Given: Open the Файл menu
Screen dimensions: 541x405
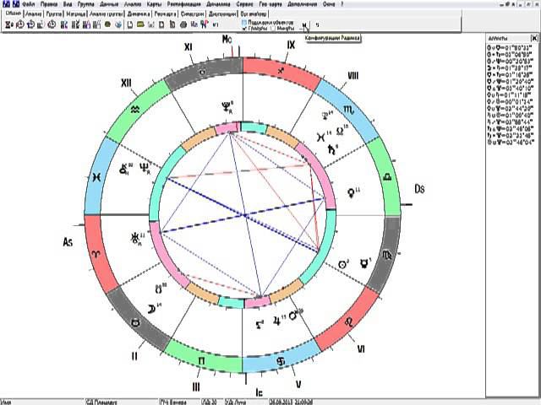Looking at the screenshot, I should (28, 4).
